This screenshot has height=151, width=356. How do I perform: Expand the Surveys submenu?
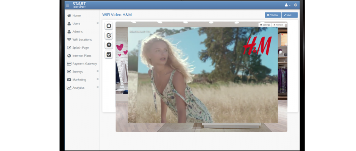[x=98, y=71]
